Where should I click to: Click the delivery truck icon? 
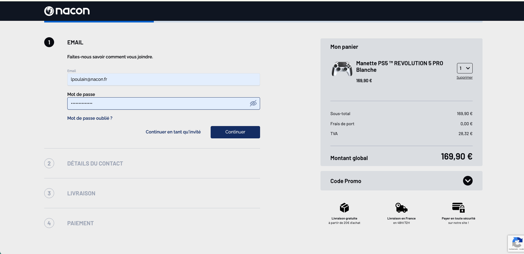point(401,208)
